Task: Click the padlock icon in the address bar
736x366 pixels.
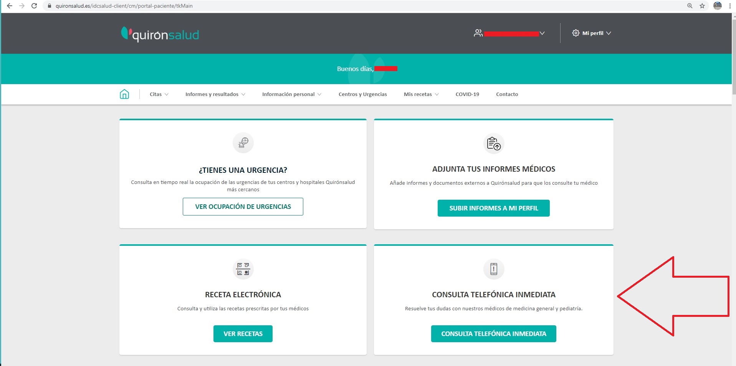Action: tap(49, 6)
